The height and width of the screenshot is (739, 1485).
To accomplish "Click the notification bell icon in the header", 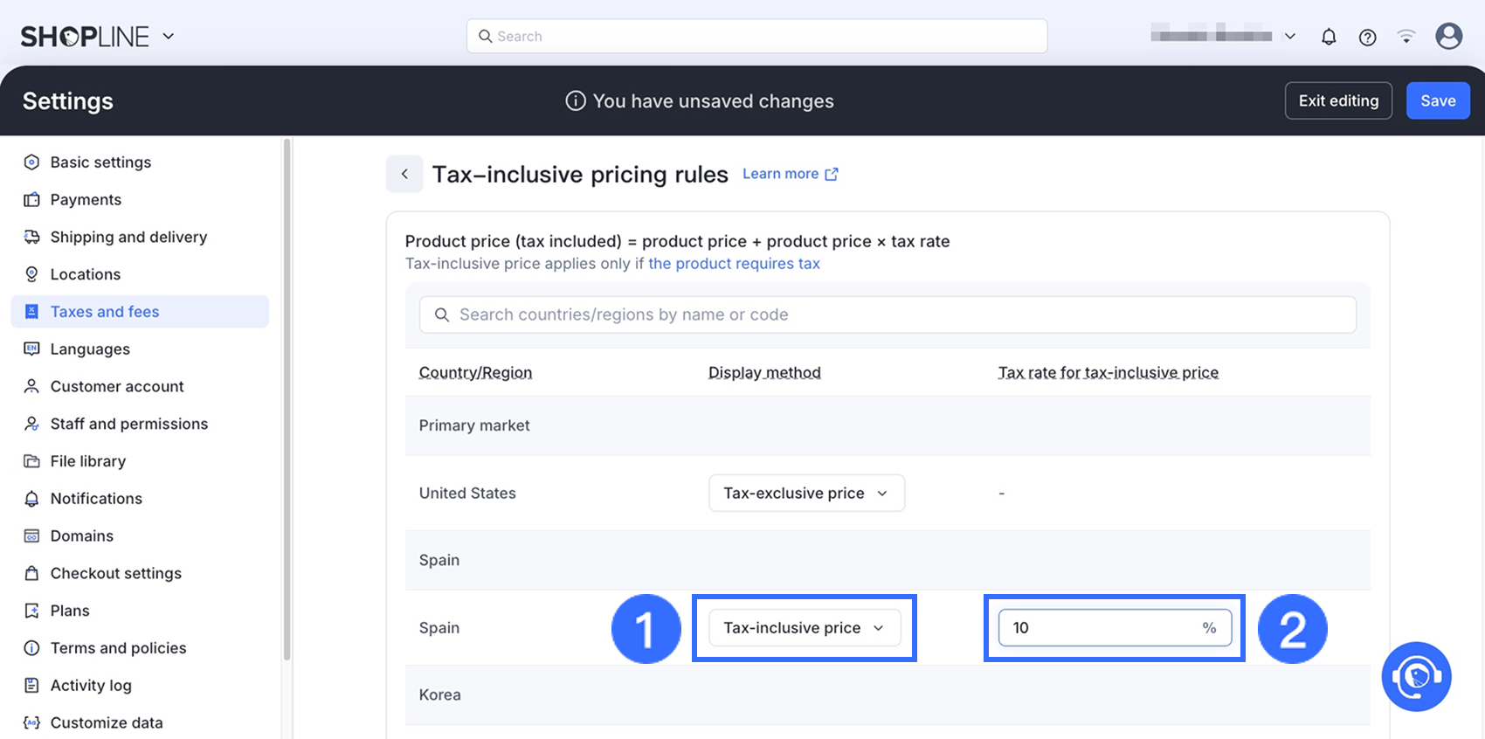I will (x=1329, y=37).
